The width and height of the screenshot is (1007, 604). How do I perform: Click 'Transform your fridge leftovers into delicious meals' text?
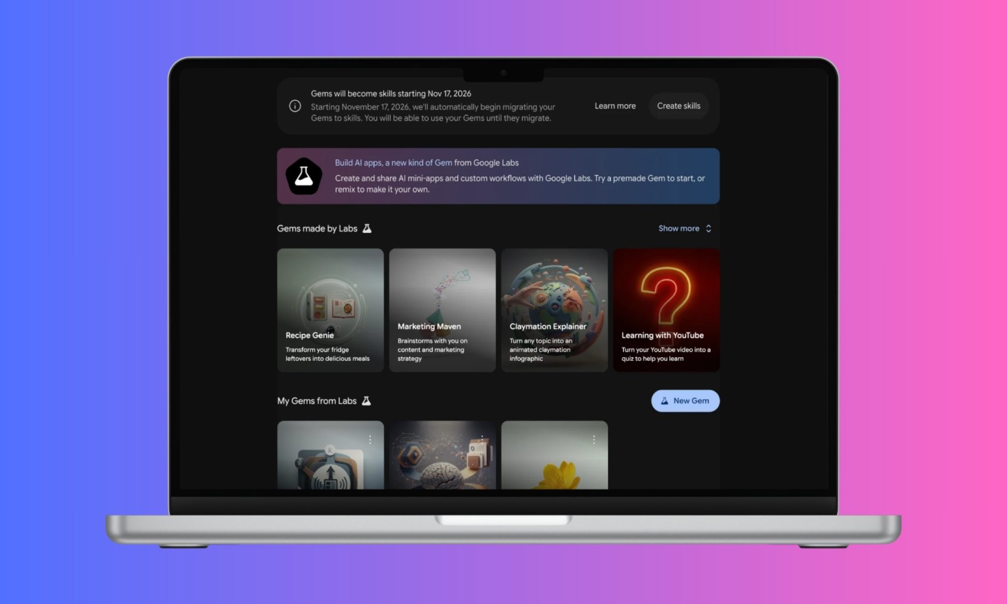[327, 354]
